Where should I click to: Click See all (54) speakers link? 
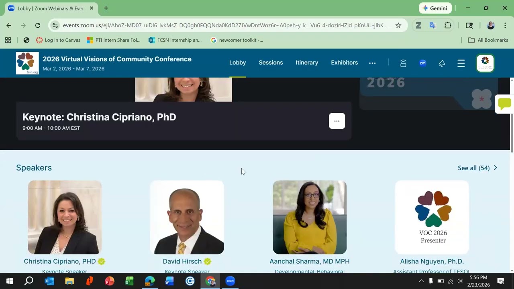(x=477, y=168)
